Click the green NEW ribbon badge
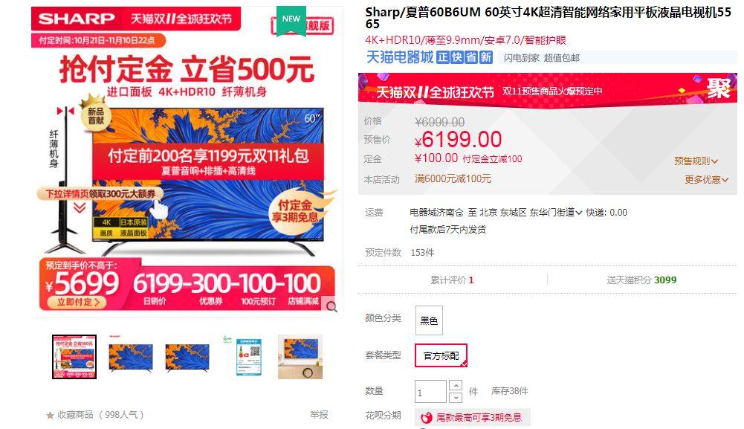Image resolution: width=744 pixels, height=429 pixels. 291,20
